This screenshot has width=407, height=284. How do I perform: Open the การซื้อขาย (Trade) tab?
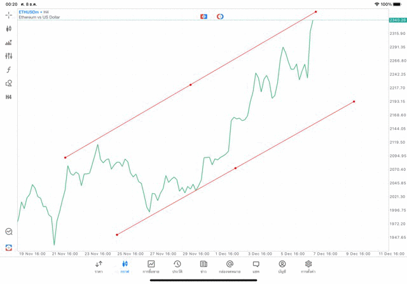click(151, 267)
